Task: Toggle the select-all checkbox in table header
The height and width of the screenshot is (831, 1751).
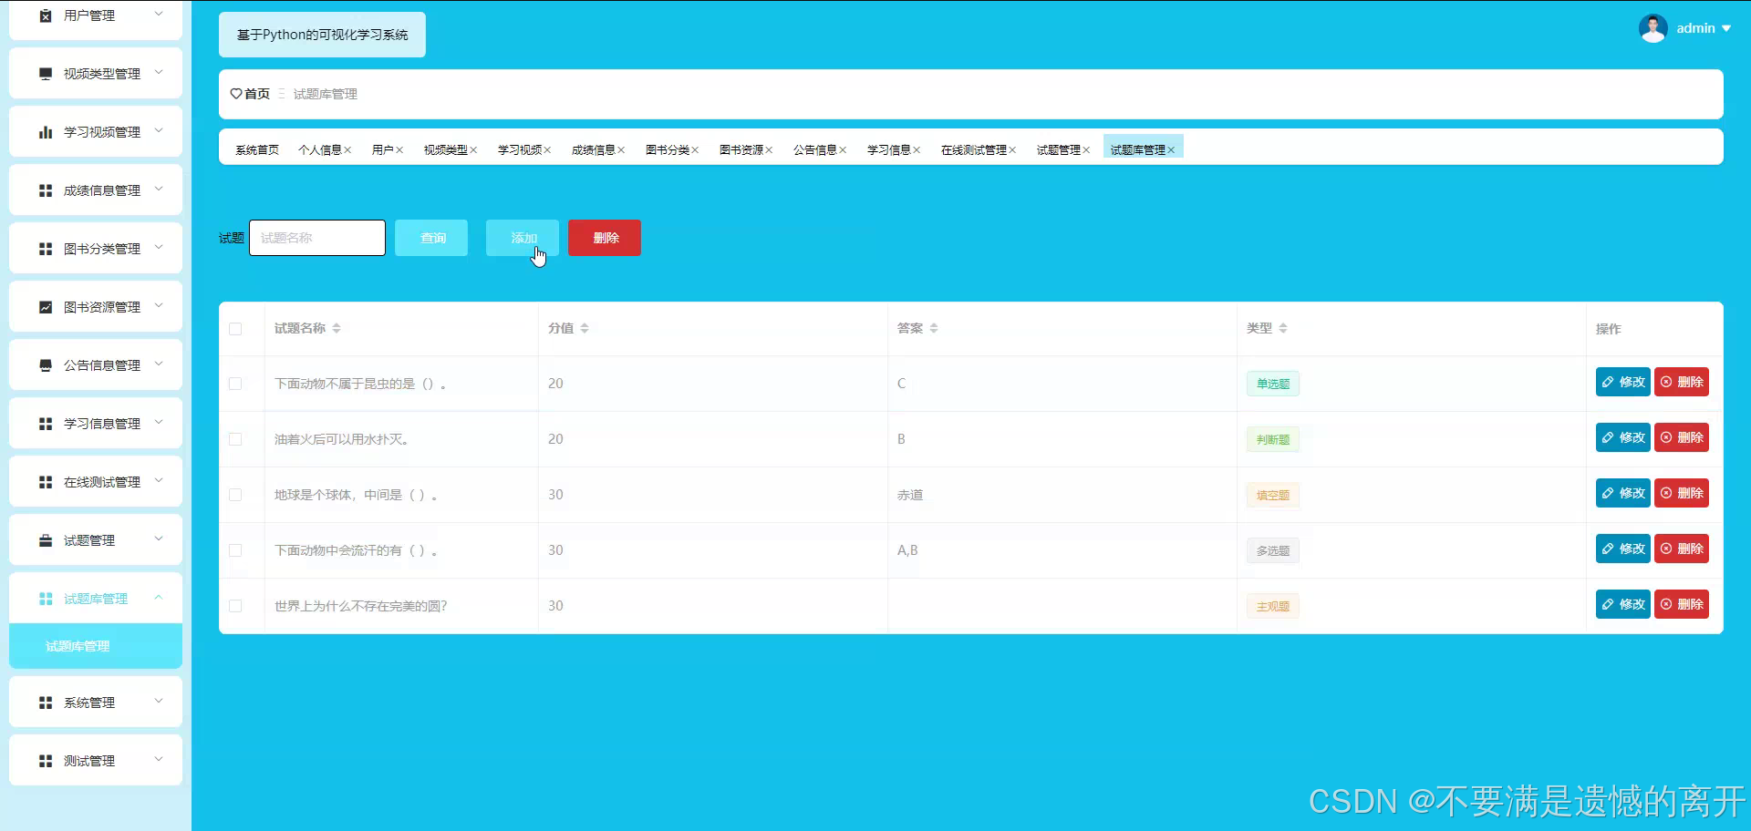Action: click(236, 329)
